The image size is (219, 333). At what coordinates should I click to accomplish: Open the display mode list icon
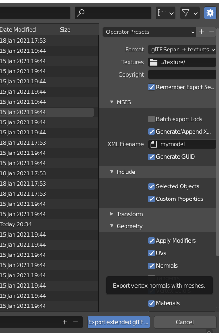(166, 13)
